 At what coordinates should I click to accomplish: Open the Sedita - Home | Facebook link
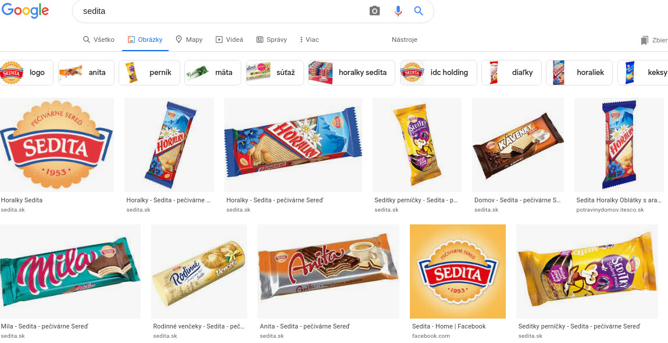(448, 326)
